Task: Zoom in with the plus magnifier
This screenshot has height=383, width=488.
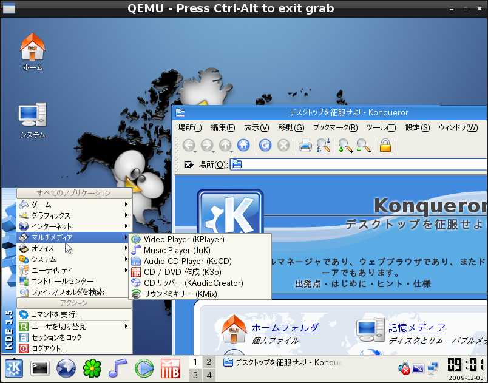Action: coord(345,145)
